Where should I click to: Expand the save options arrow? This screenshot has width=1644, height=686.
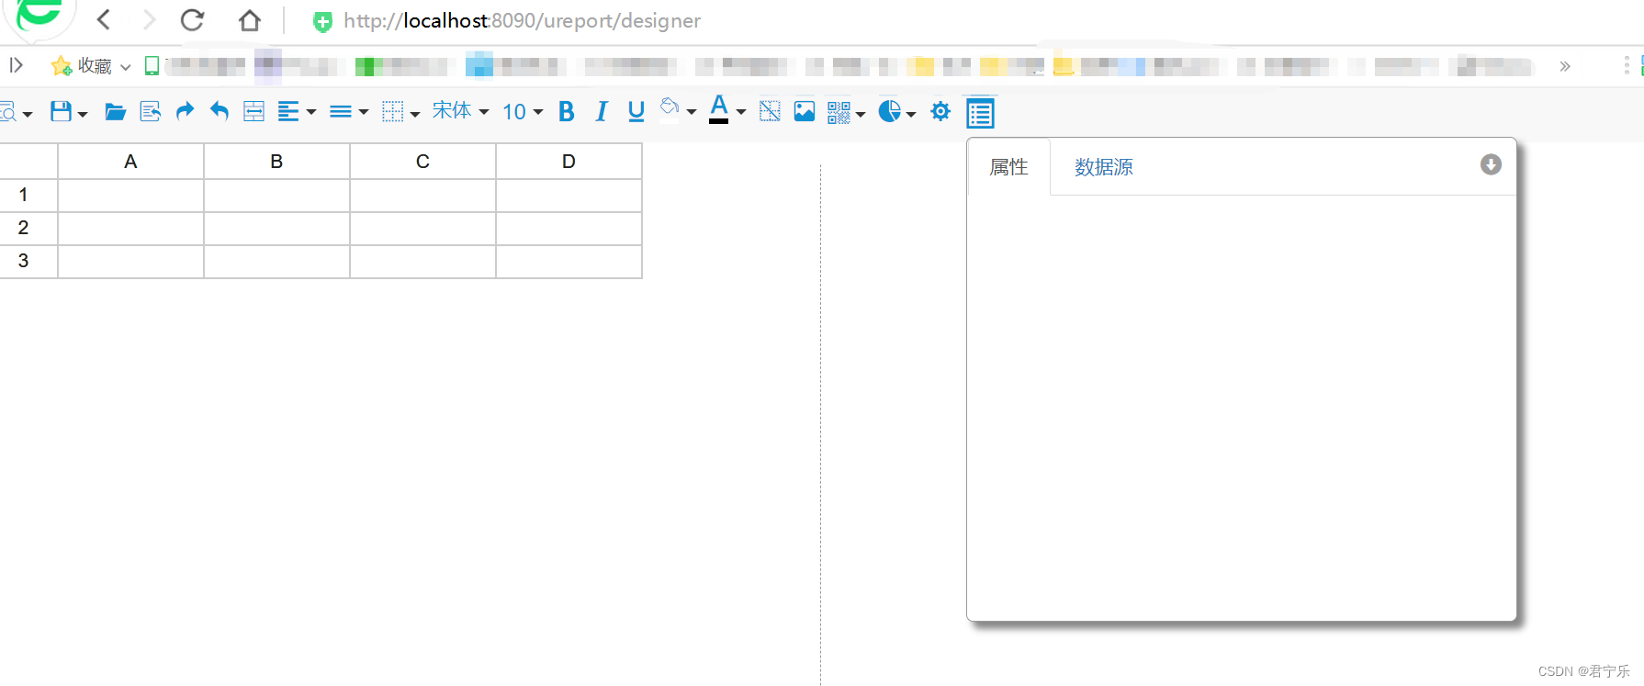click(x=83, y=114)
